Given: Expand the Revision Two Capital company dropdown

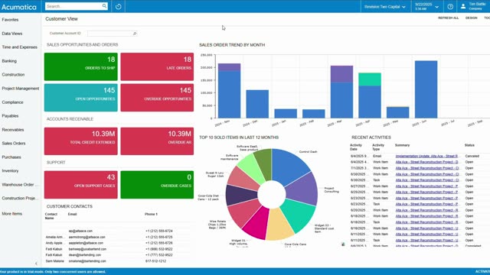Looking at the screenshot, I should coord(384,7).
